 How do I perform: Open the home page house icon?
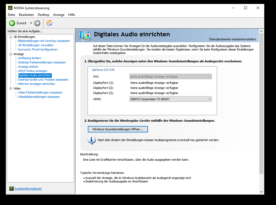tap(49, 23)
